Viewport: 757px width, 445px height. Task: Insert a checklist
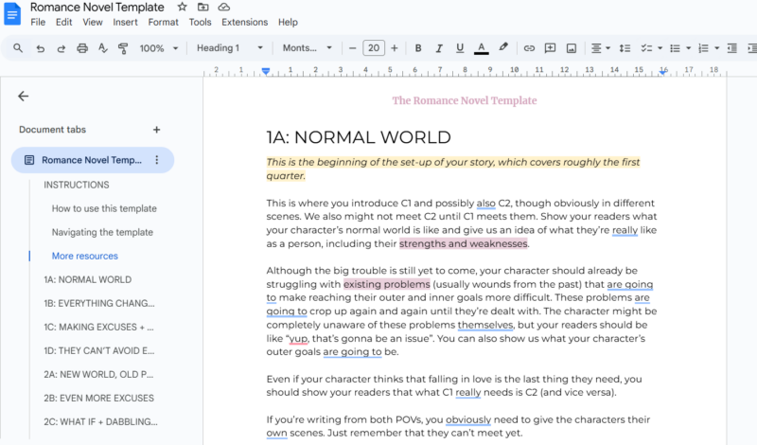pos(646,48)
